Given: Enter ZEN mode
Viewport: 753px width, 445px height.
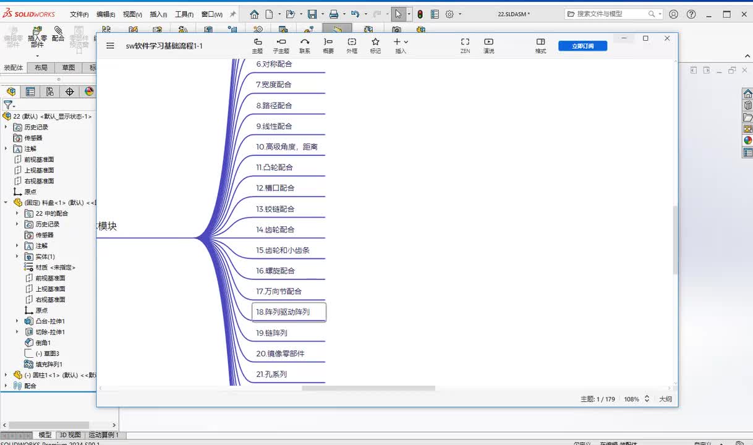Looking at the screenshot, I should (x=465, y=45).
